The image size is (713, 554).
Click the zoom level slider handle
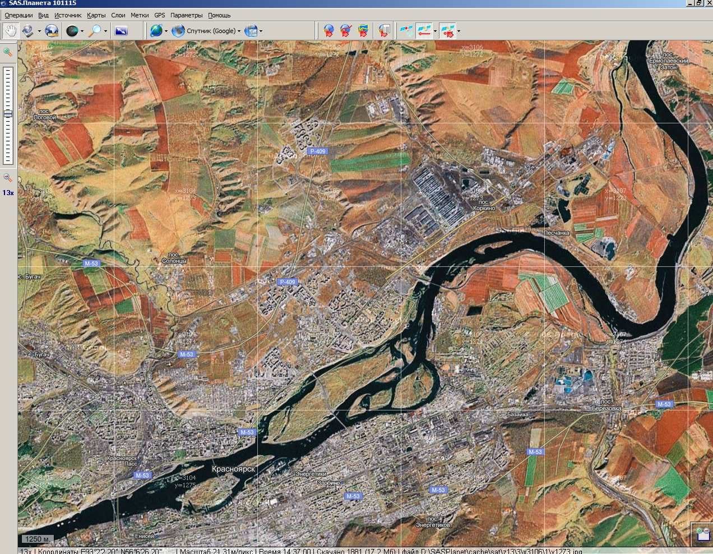point(8,113)
